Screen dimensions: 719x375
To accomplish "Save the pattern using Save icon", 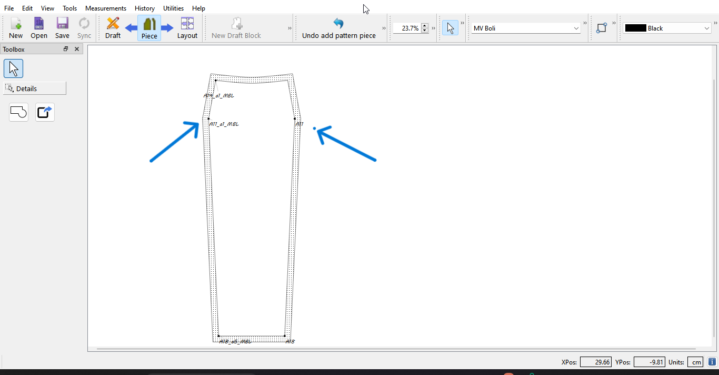I will click(x=62, y=28).
